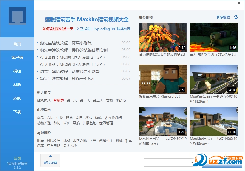Viewport: 245px width, 171px height.
Task: Open 建筑 guide link
Action: tap(70, 118)
